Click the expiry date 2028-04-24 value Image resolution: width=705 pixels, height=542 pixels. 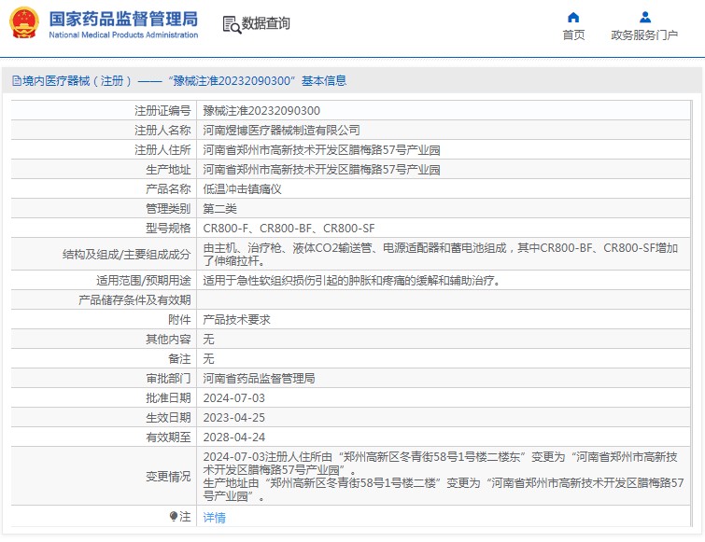click(234, 437)
